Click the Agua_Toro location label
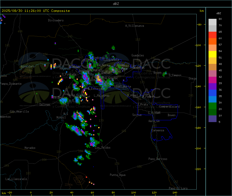The width and height of the screenshot is (232, 196). pos(28,66)
